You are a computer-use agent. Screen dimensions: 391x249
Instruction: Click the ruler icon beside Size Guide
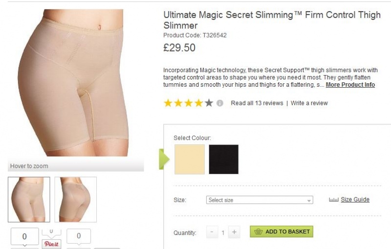tap(334, 200)
